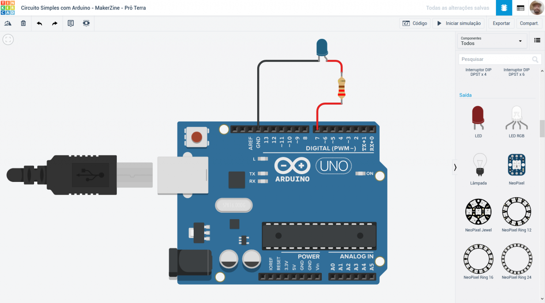545x303 pixels.
Task: Undo the last change
Action: [x=39, y=23]
